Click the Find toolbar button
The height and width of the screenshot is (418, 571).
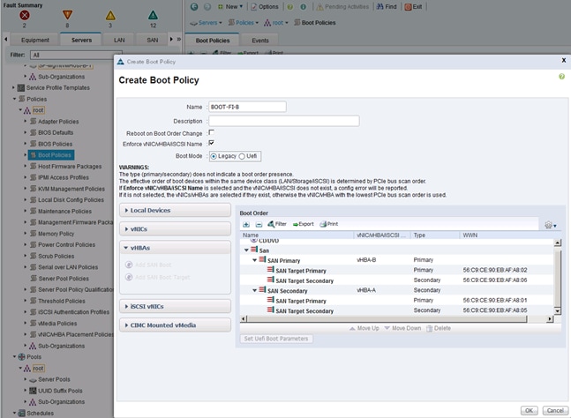(387, 6)
